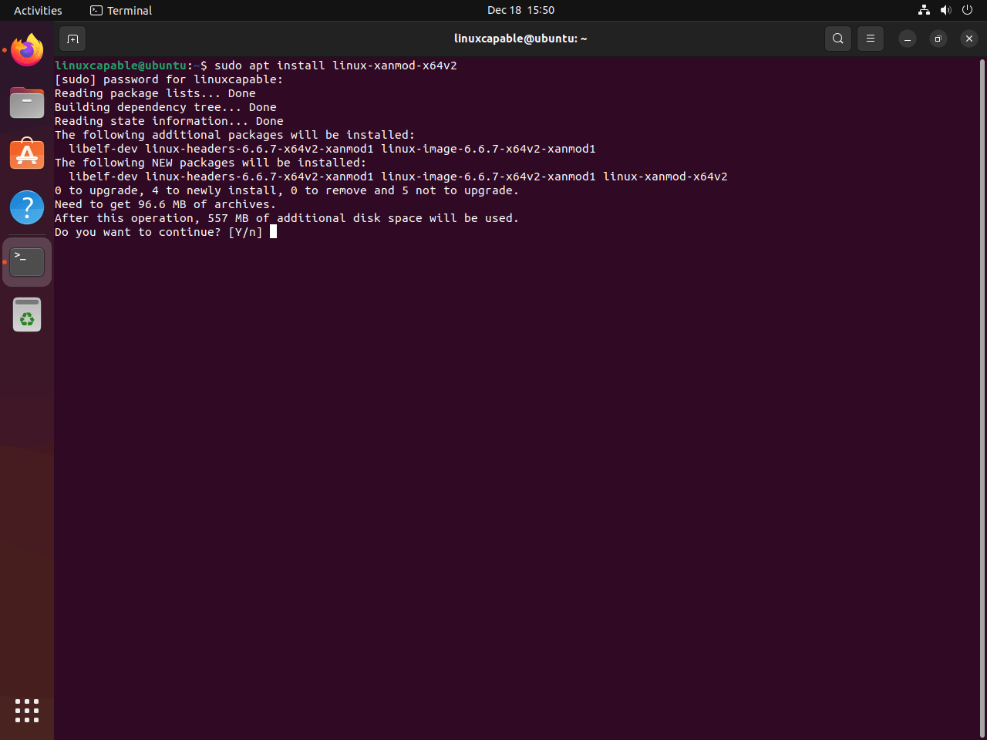987x740 pixels.
Task: Open the Files application from the dock
Action: (x=27, y=102)
